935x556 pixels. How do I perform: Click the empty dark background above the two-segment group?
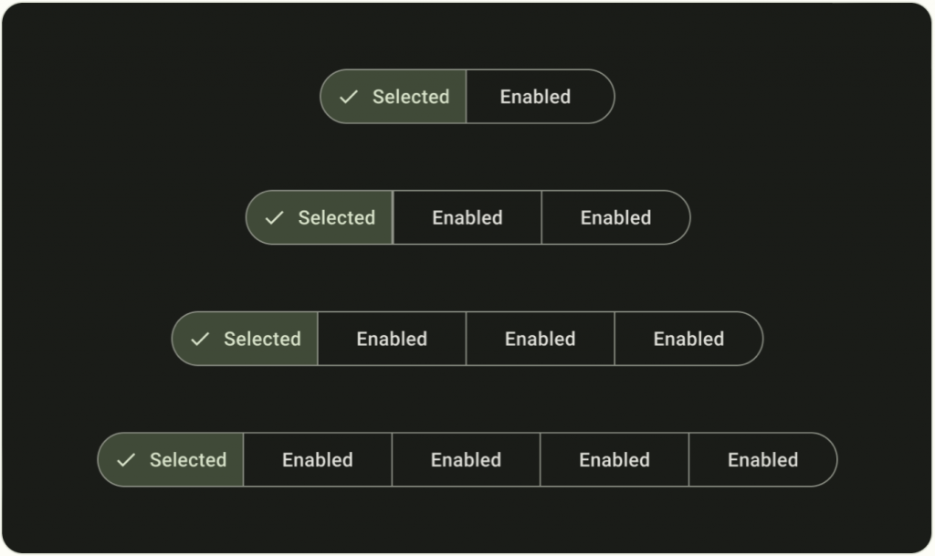(x=467, y=35)
